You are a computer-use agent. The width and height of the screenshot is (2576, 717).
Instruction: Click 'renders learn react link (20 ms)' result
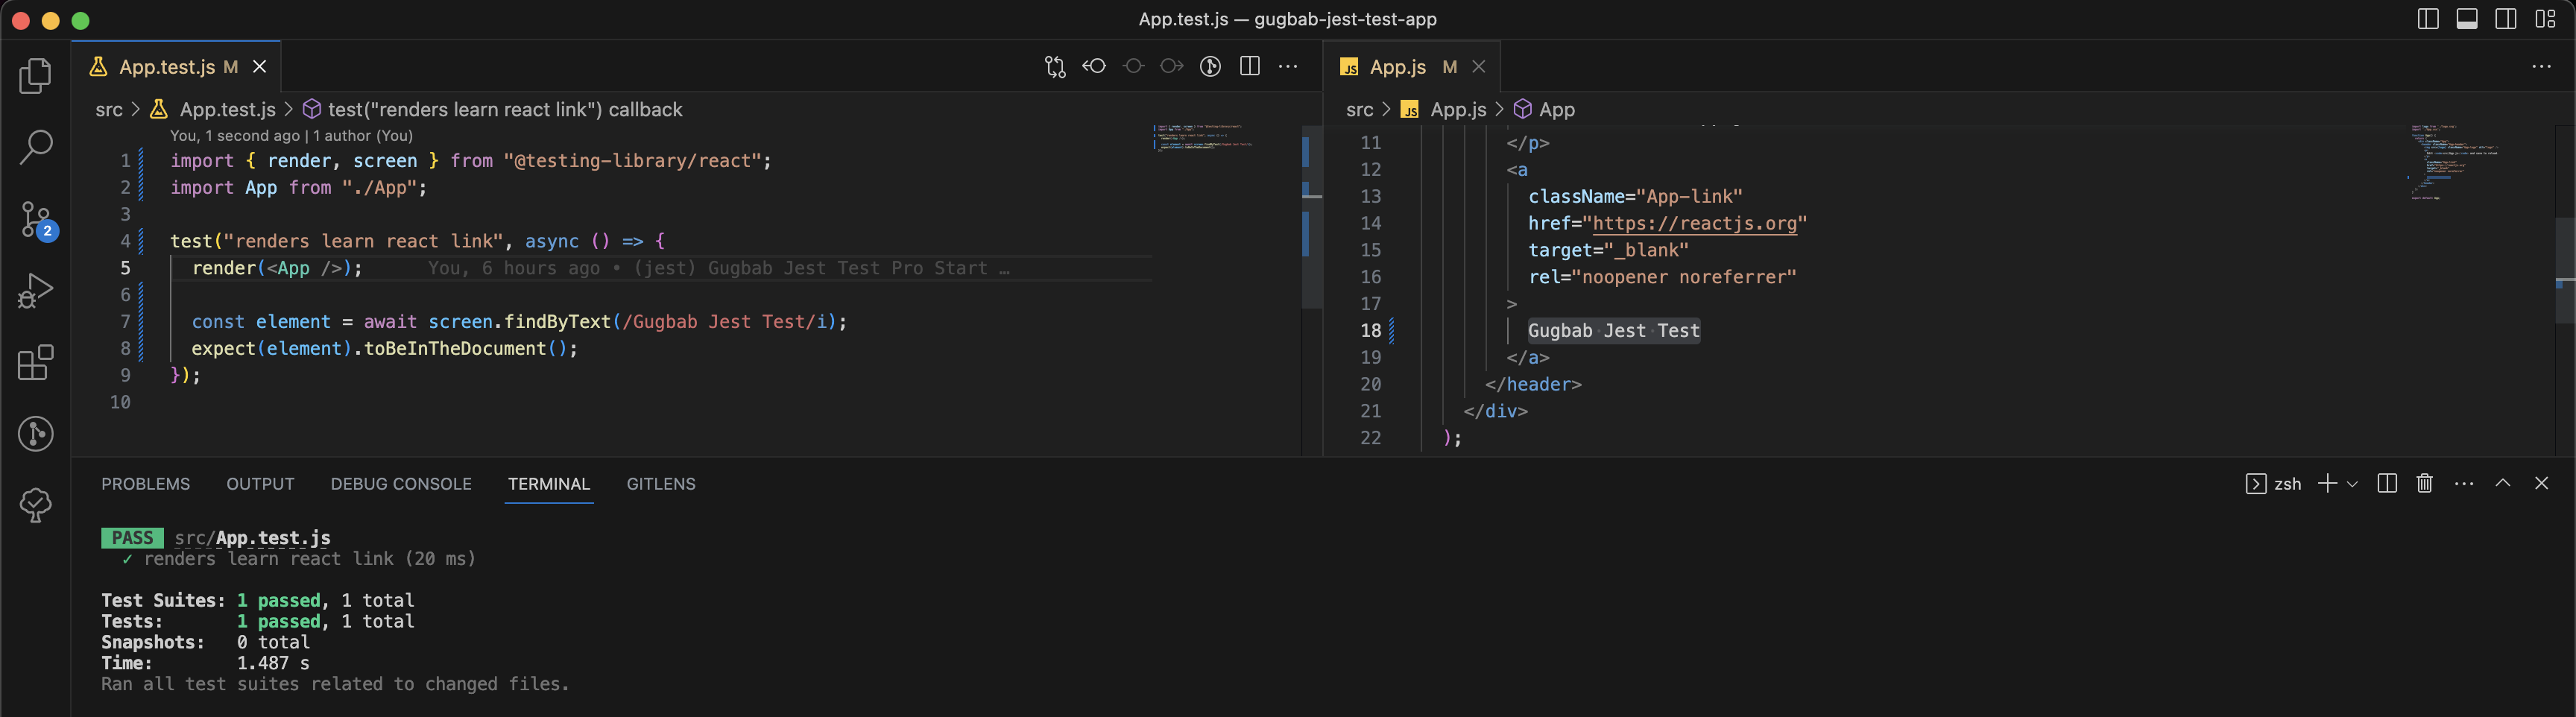point(309,559)
